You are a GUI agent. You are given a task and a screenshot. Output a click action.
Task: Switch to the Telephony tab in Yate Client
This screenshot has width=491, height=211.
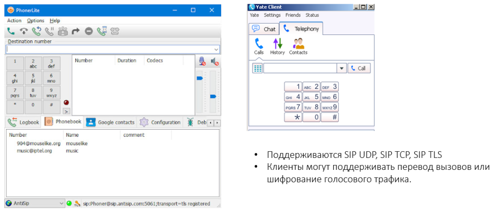(301, 28)
